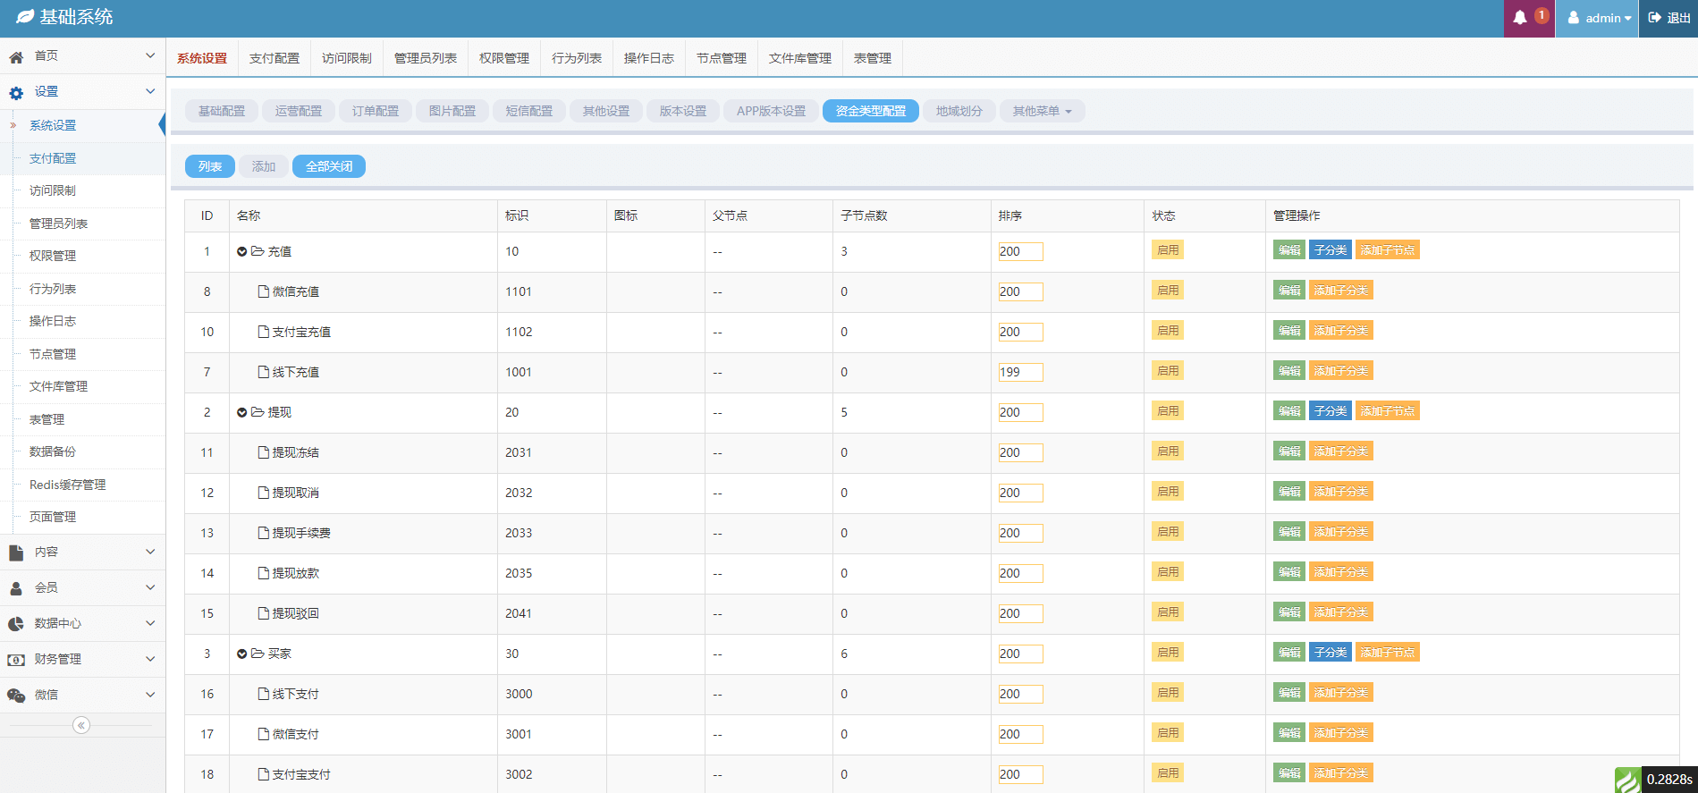Select the 地域划分 settings tab
This screenshot has width=1698, height=793.
[x=959, y=111]
